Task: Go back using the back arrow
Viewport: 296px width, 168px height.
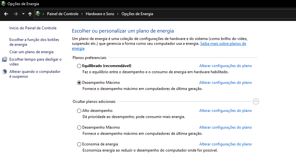Action: [6, 14]
